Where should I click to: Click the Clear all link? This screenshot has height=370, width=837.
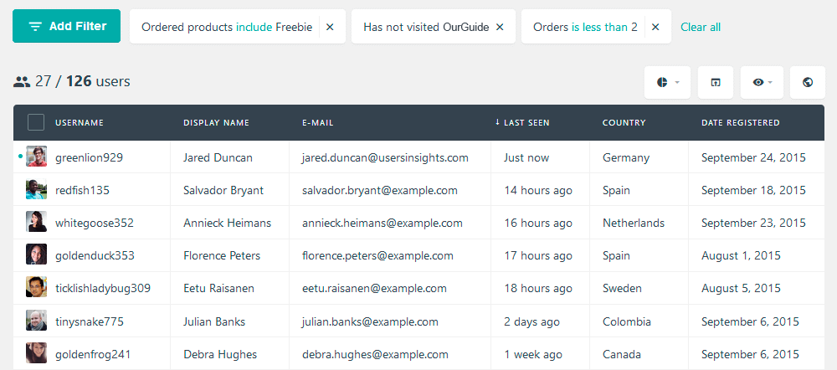pos(701,27)
